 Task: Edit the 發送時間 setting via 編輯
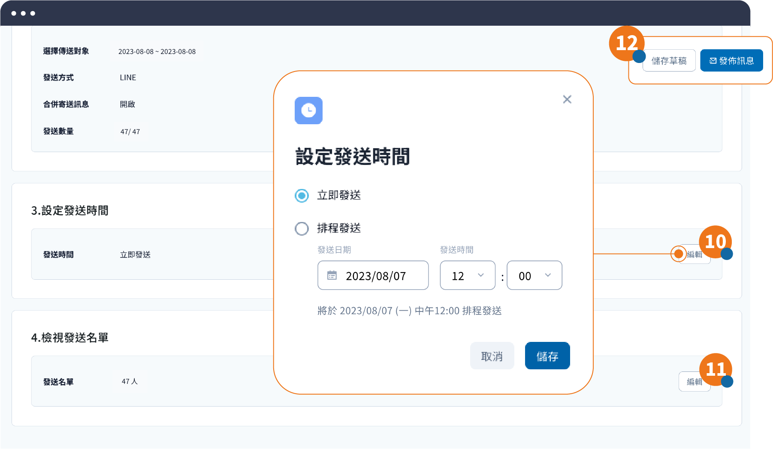tap(695, 254)
